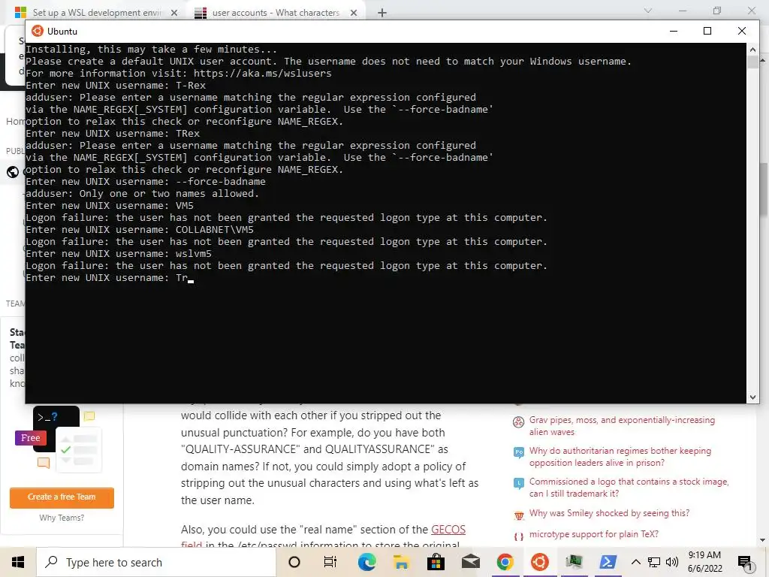769x577 pixels.
Task: Restore down the browser window
Action: click(717, 11)
